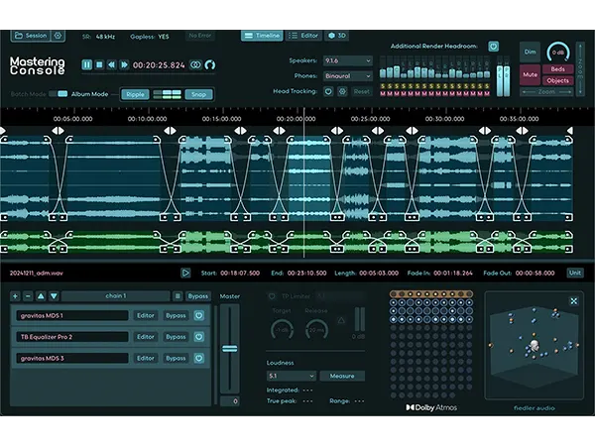Image resolution: width=595 pixels, height=446 pixels.
Task: Click the fast-forward transport icon
Action: click(124, 64)
